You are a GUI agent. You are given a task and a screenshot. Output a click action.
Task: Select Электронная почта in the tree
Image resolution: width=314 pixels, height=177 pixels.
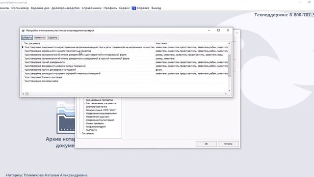coord(96,107)
